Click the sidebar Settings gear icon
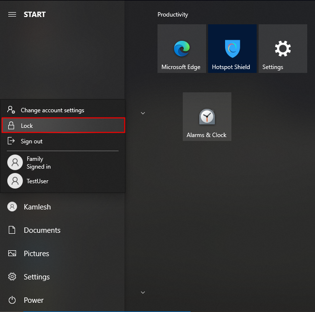The width and height of the screenshot is (315, 312). pos(12,277)
